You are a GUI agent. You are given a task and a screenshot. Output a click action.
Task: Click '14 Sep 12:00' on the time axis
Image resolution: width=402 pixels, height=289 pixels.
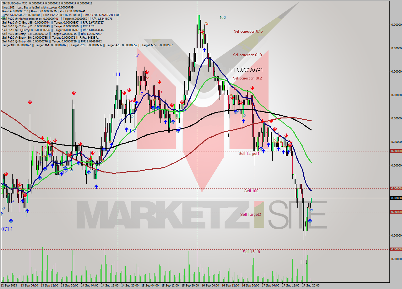[x=110, y=286]
